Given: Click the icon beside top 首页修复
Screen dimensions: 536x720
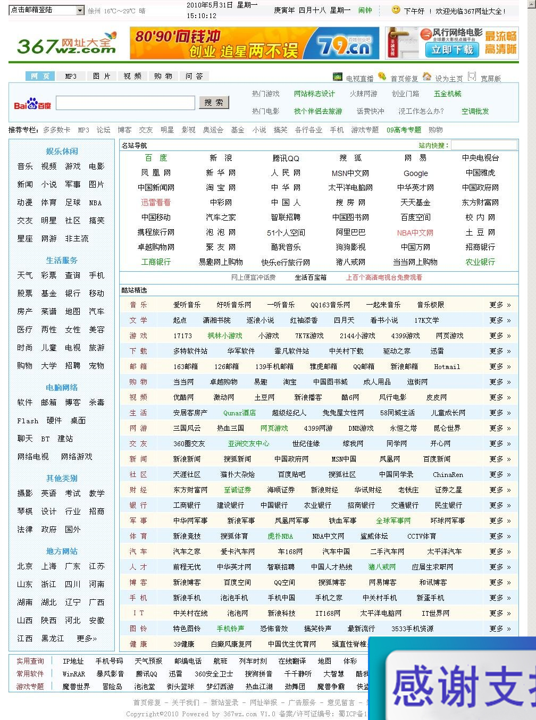Looking at the screenshot, I should point(382,77).
